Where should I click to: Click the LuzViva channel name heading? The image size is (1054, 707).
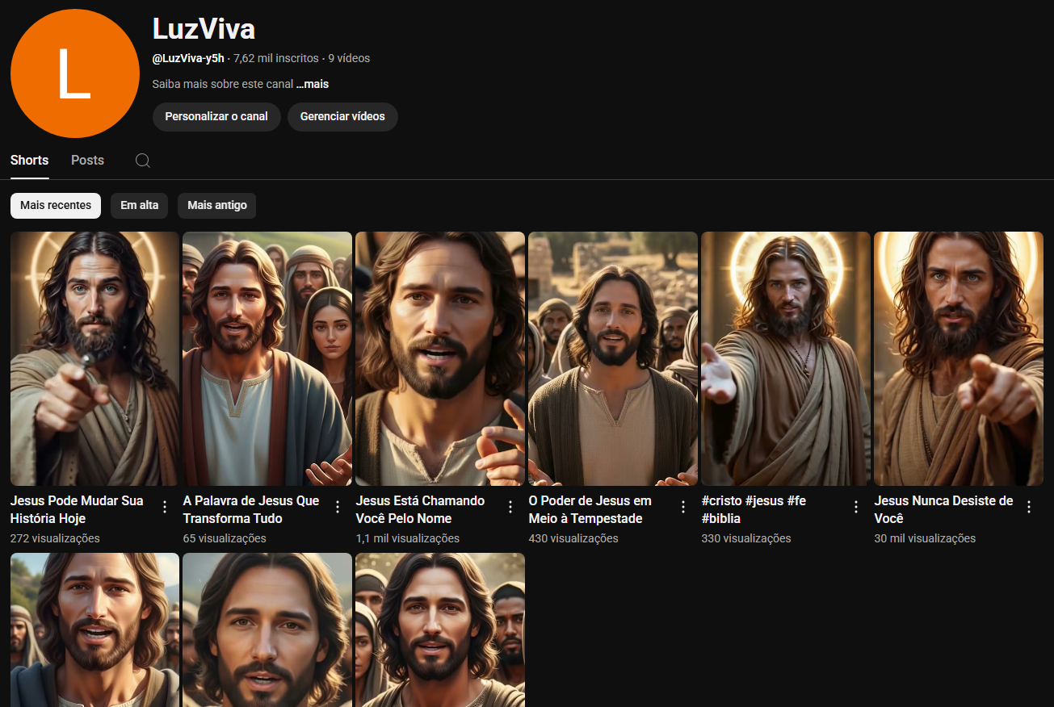click(x=204, y=29)
